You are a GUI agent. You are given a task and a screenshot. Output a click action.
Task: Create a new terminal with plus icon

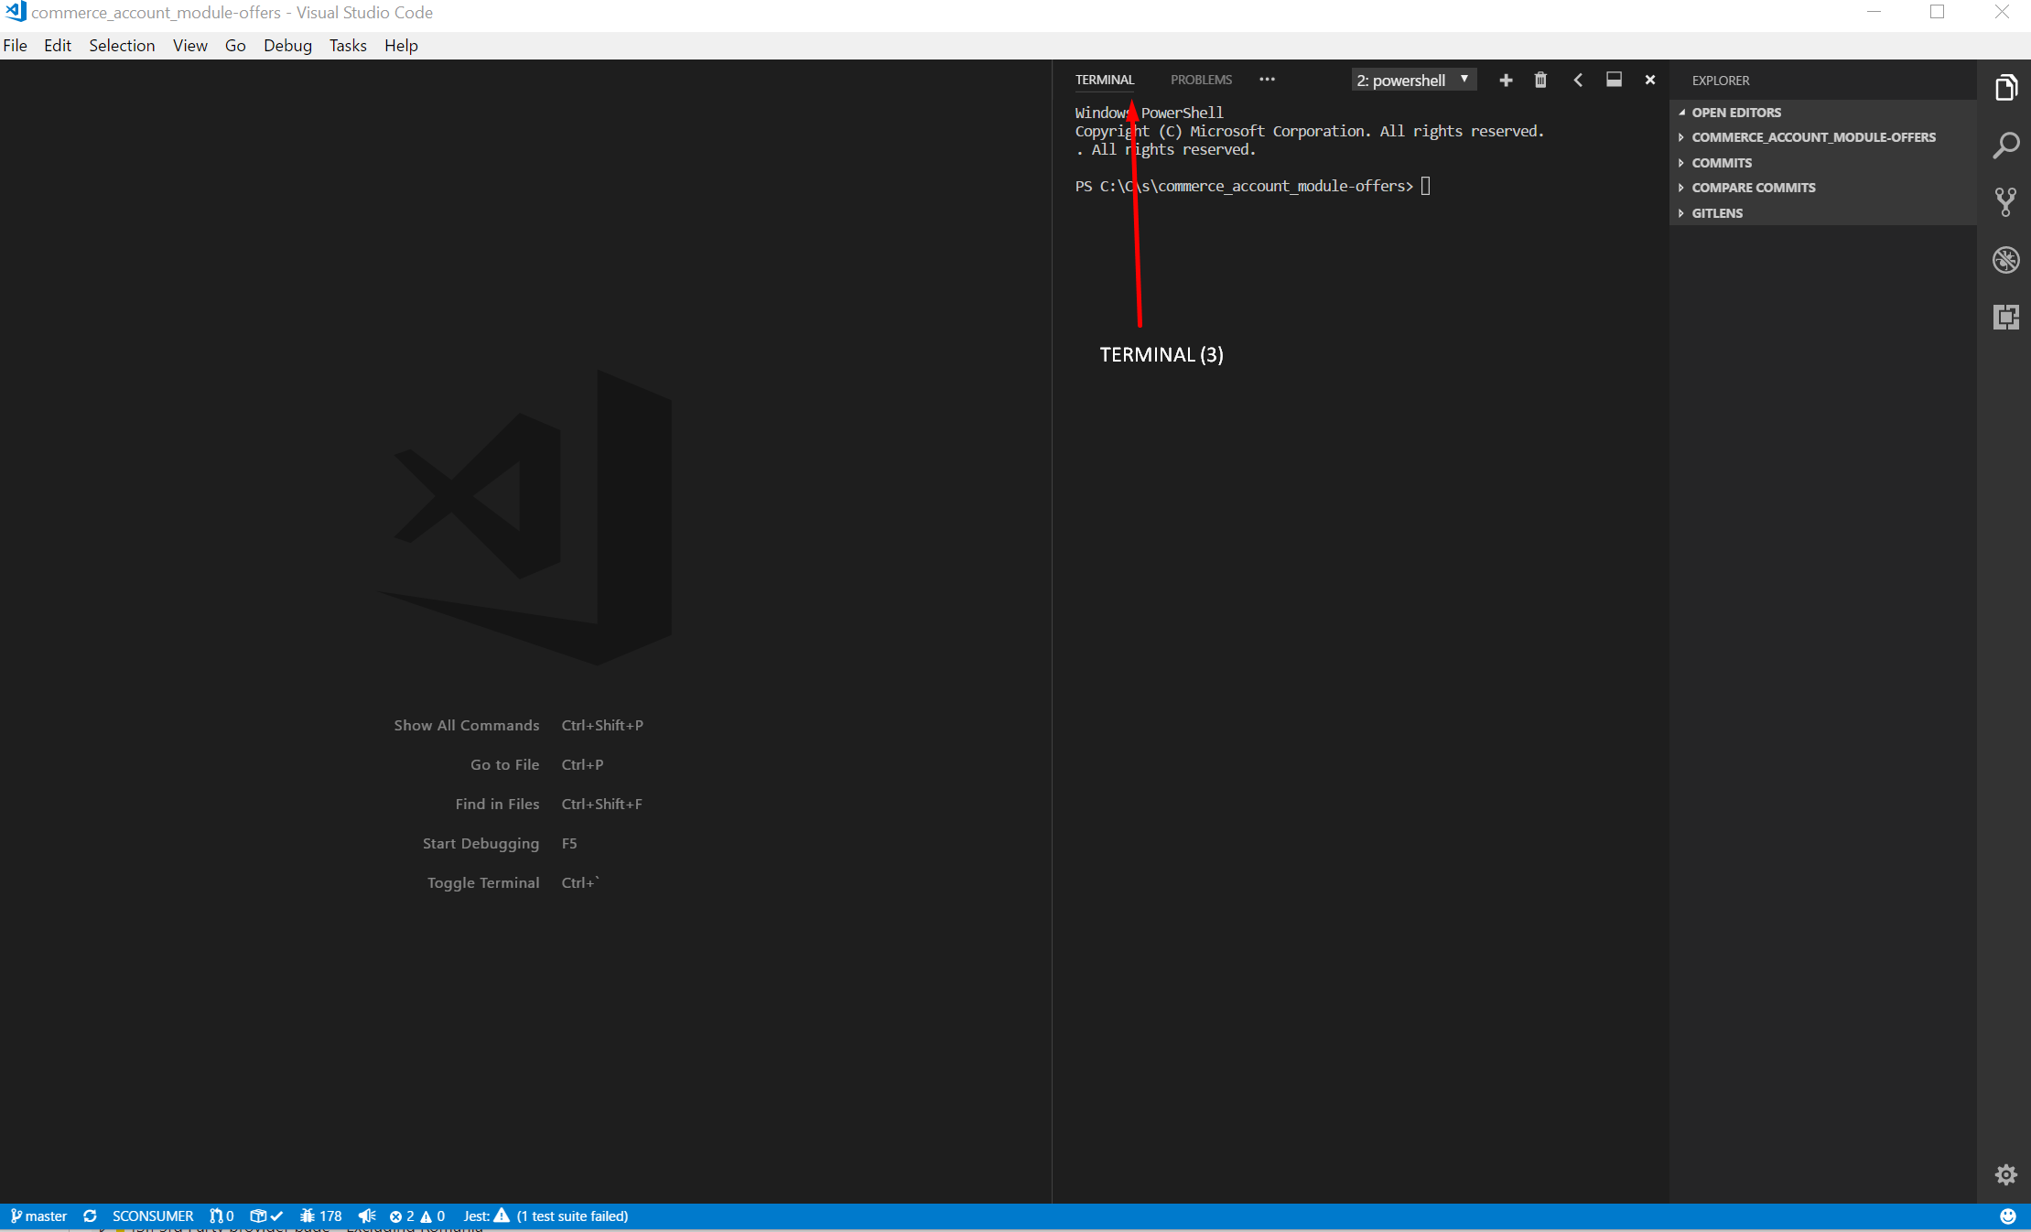pos(1506,81)
